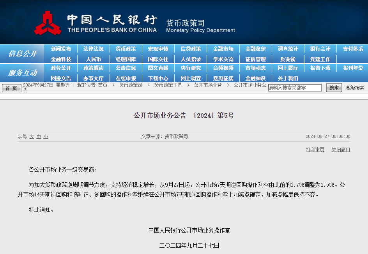The width and height of the screenshot is (368, 254).
Task: Open the 新闻发布 menu item
Action: (61, 49)
